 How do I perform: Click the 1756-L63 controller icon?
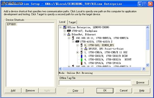pyautogui.click(x=81, y=45)
